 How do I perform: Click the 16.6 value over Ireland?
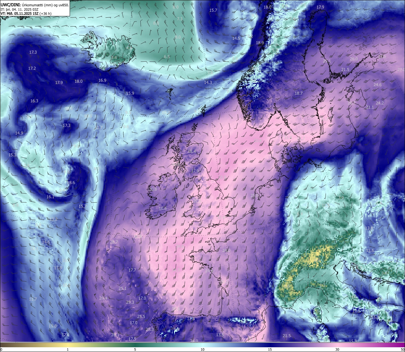pos(163,209)
